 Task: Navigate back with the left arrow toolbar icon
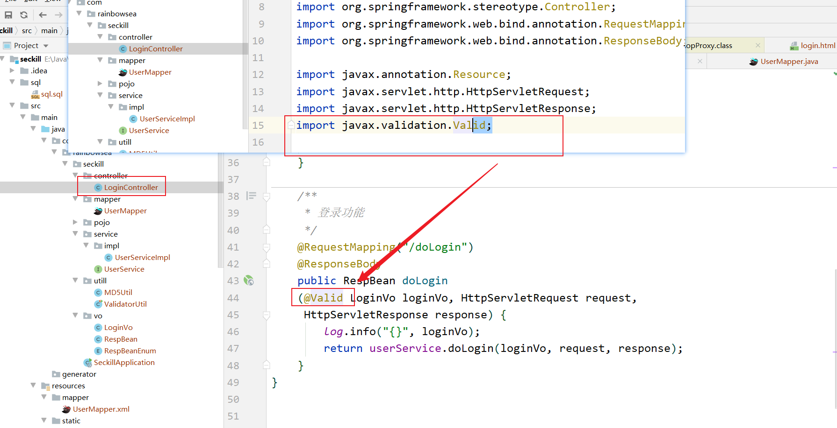[42, 14]
